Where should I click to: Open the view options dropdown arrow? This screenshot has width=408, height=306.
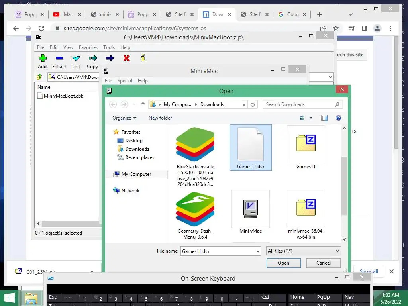tap(311, 118)
